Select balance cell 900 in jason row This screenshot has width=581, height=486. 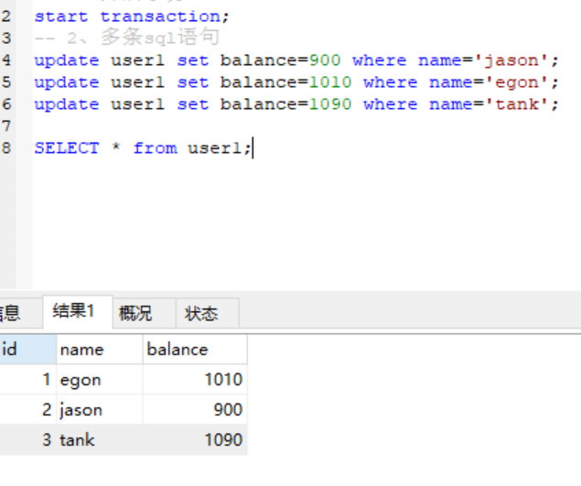pos(195,410)
